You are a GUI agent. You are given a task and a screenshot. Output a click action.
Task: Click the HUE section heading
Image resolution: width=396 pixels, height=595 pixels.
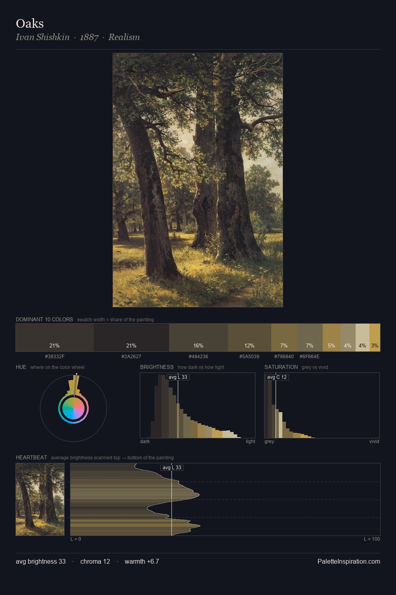21,367
